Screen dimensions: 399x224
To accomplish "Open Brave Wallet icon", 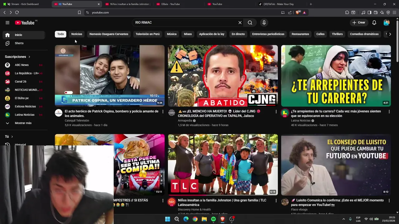I will (x=376, y=12).
